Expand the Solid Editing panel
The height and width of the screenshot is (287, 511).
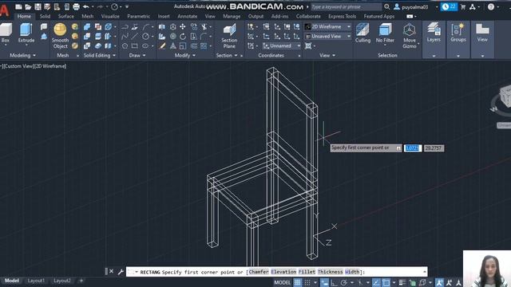point(99,55)
